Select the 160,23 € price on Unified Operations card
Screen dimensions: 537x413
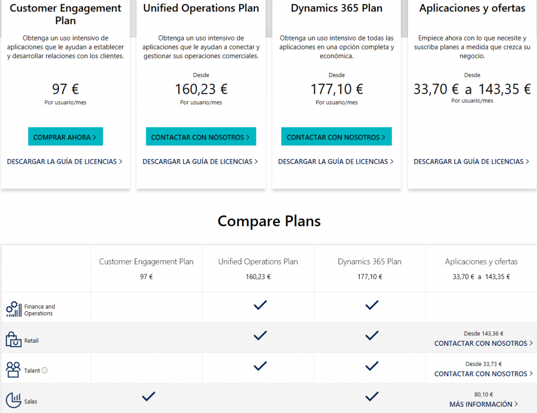click(201, 89)
